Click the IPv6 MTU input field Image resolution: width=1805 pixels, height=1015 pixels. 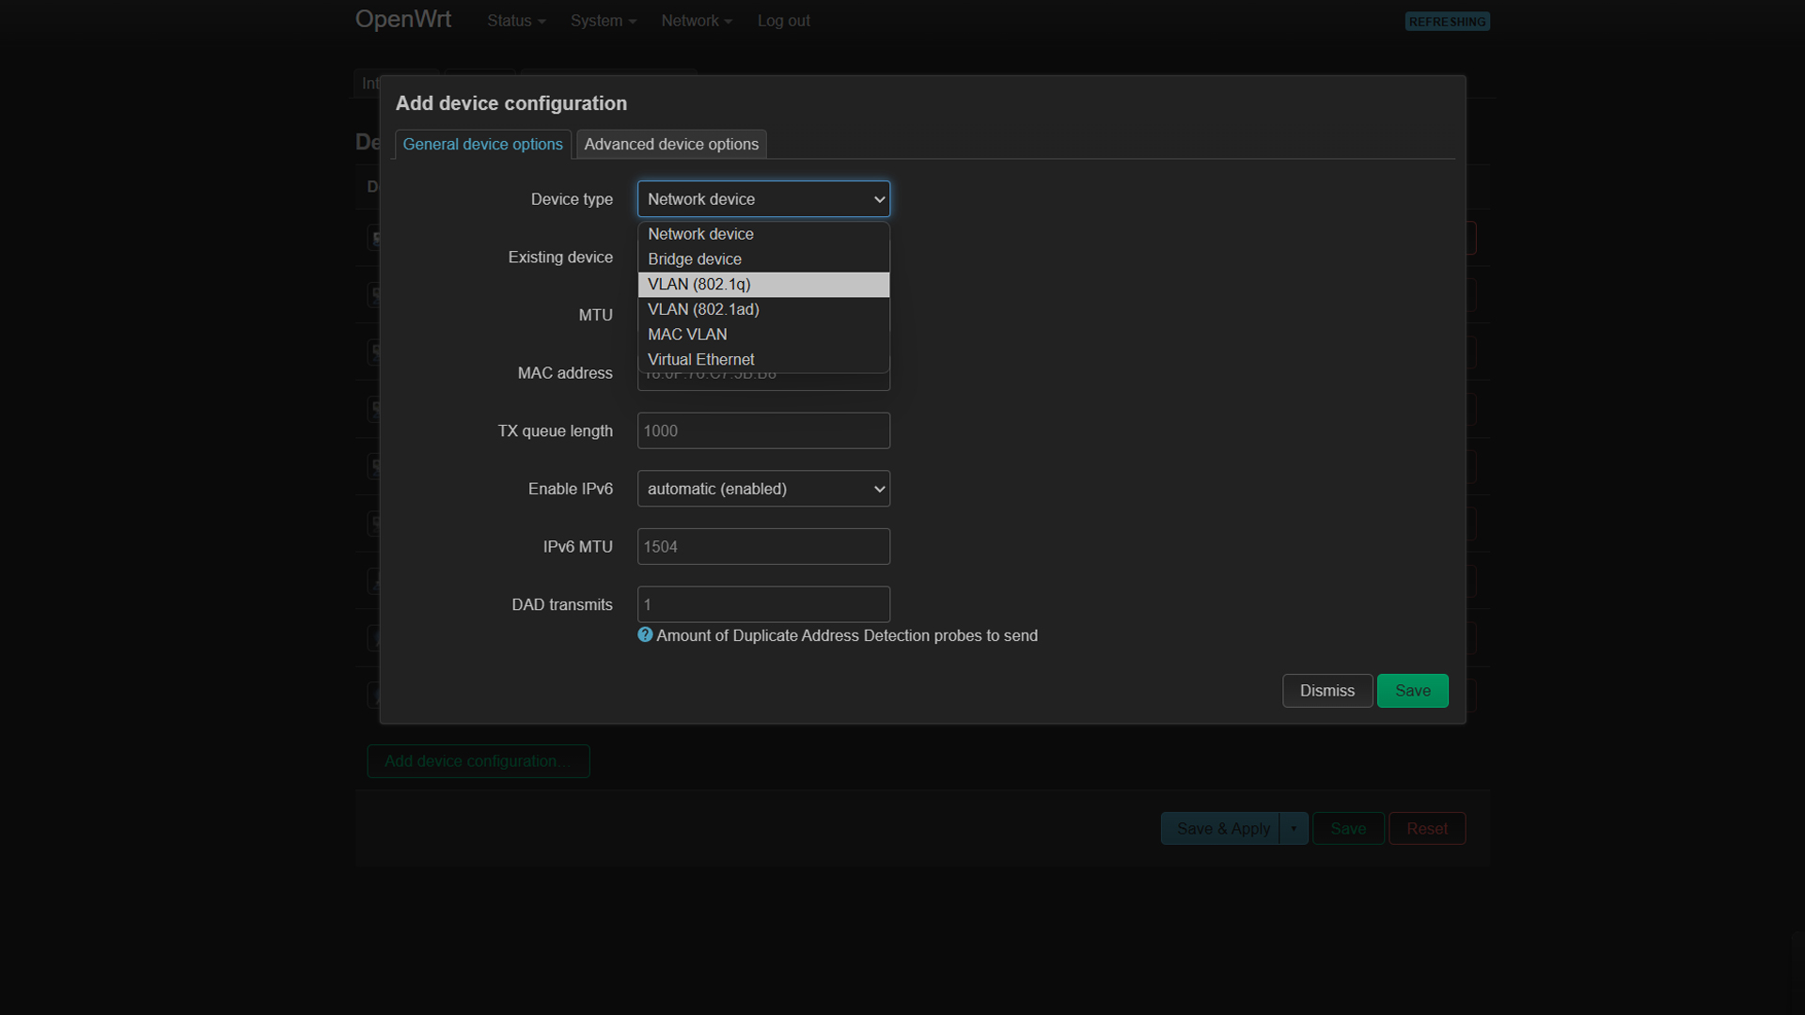point(763,547)
